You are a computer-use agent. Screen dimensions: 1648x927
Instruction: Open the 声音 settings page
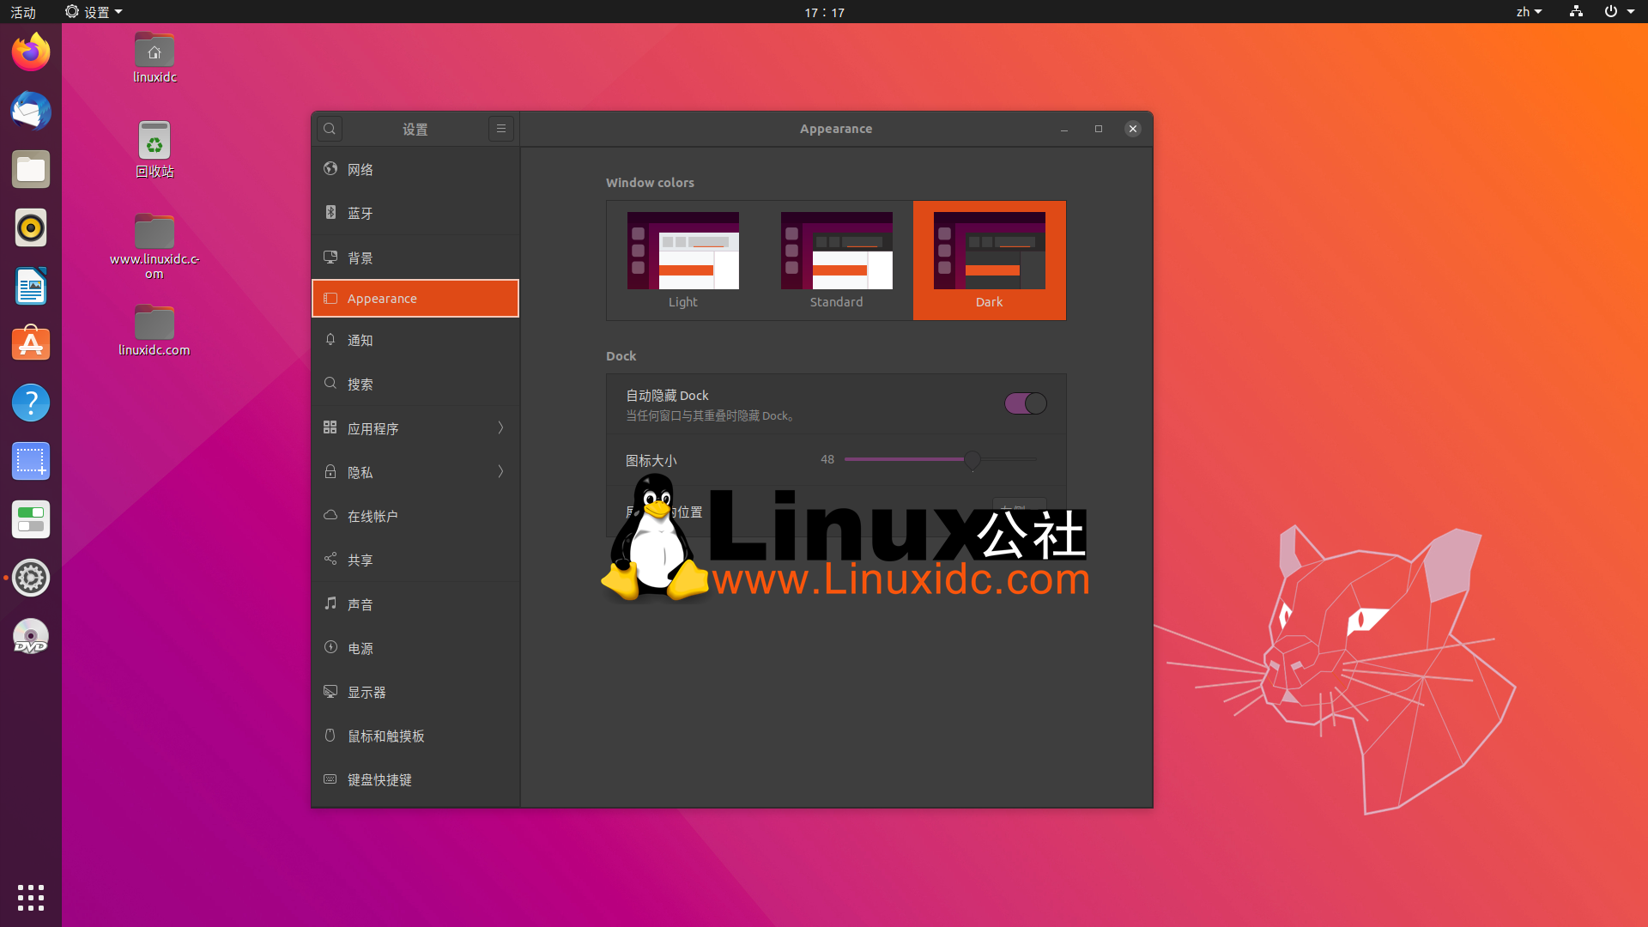coord(360,603)
